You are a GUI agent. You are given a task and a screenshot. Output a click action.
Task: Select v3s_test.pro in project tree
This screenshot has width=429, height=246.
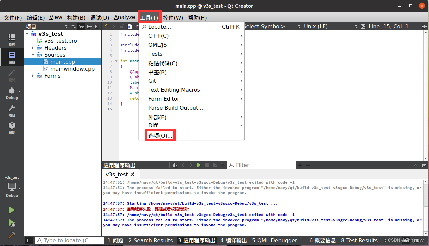pos(60,41)
